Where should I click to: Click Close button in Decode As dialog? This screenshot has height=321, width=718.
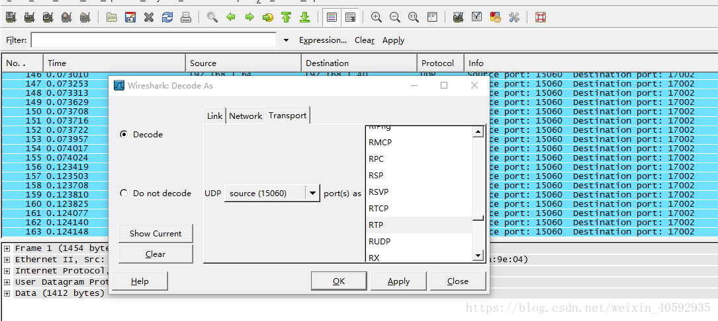point(458,281)
